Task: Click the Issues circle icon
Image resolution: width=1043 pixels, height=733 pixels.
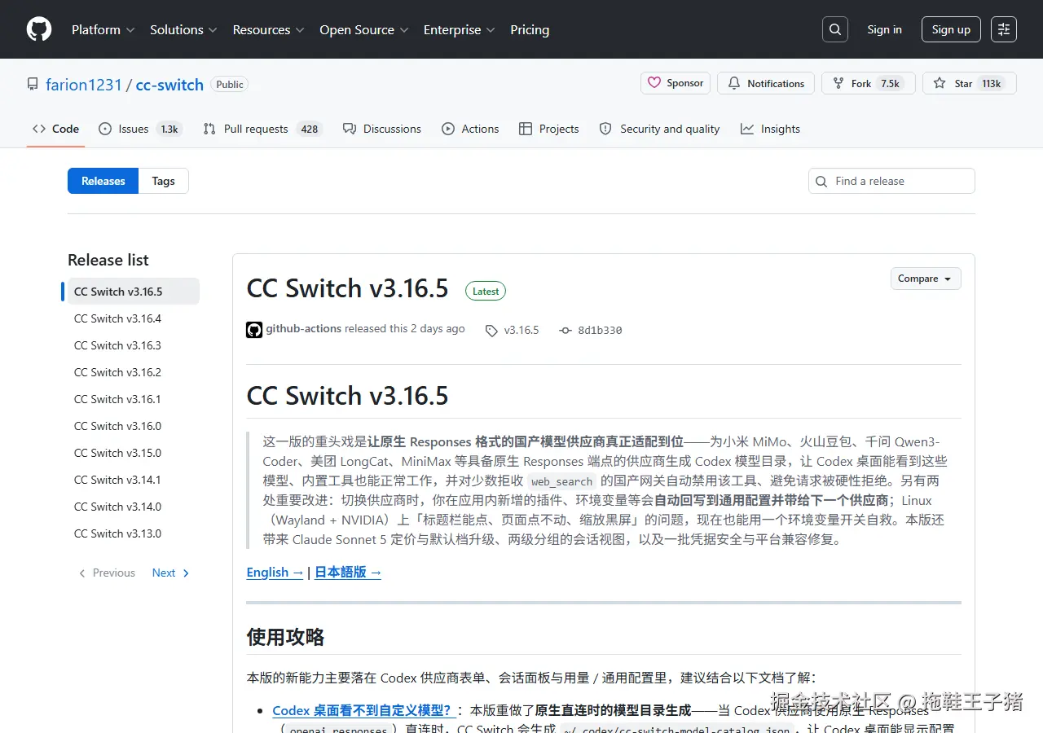Action: pyautogui.click(x=105, y=129)
